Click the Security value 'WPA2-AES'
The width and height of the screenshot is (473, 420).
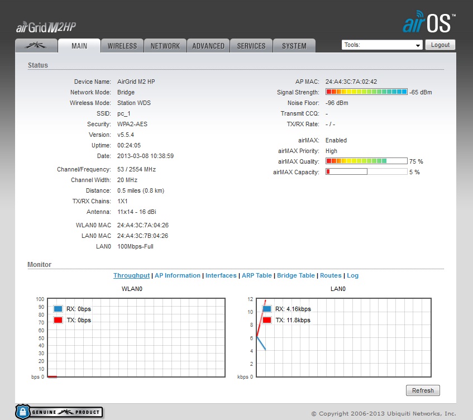point(132,124)
